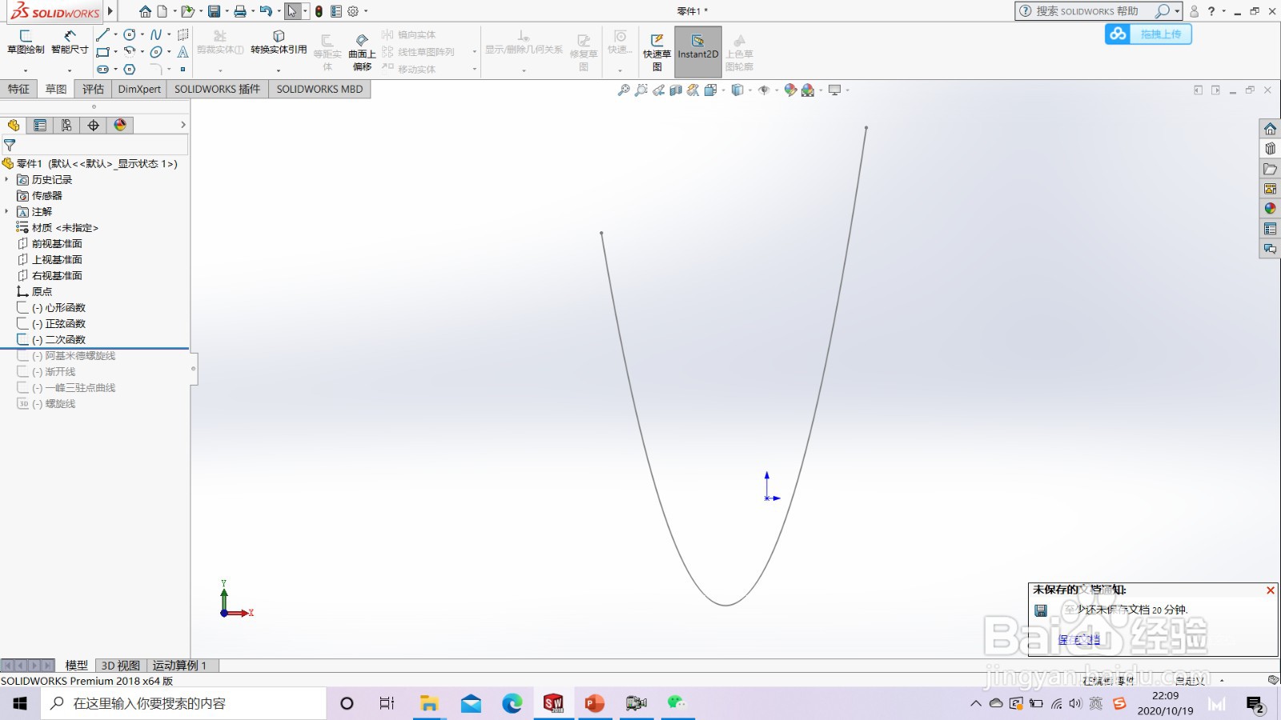Viewport: 1281px width, 720px height.
Task: Switch to the DimXpert ribbon tab
Action: pyautogui.click(x=139, y=89)
